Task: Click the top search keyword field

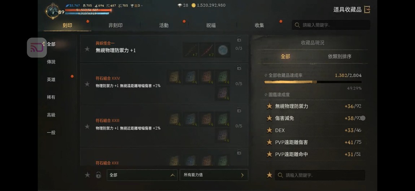Action: (x=331, y=25)
